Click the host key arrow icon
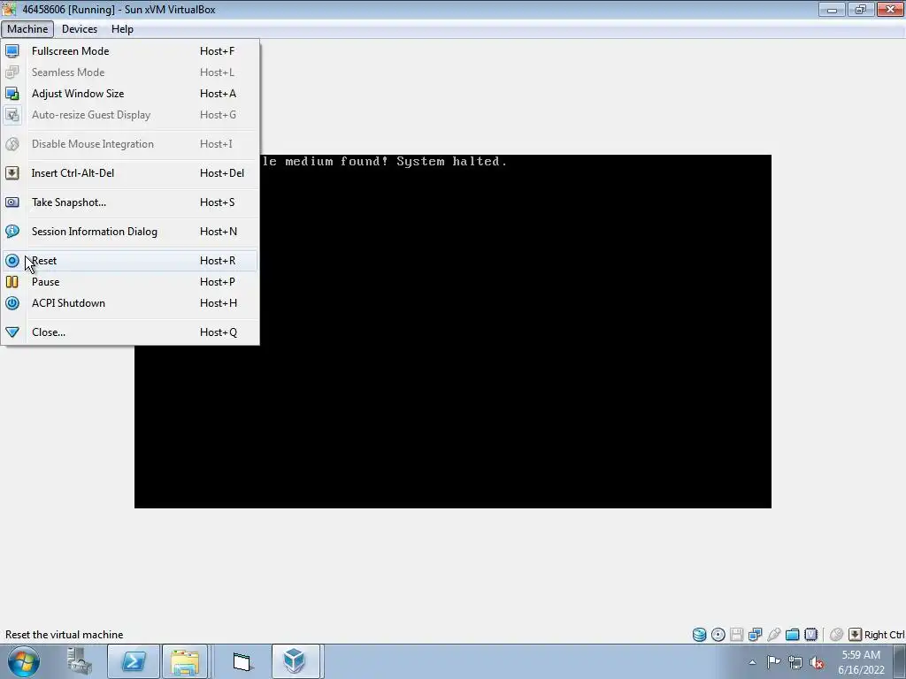The image size is (906, 679). point(856,635)
